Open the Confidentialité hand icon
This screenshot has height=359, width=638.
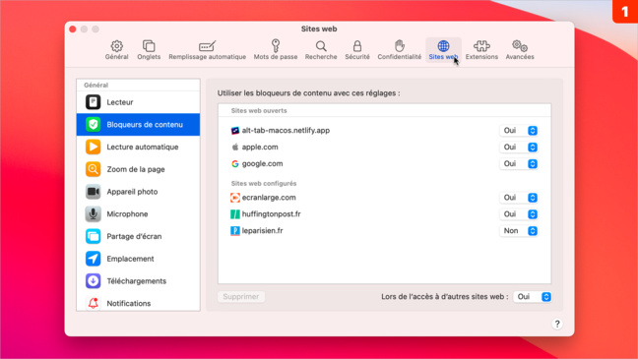400,45
